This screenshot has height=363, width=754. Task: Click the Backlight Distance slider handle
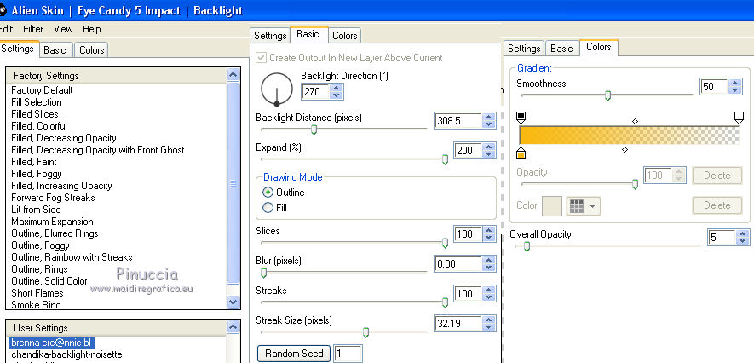pos(314,130)
